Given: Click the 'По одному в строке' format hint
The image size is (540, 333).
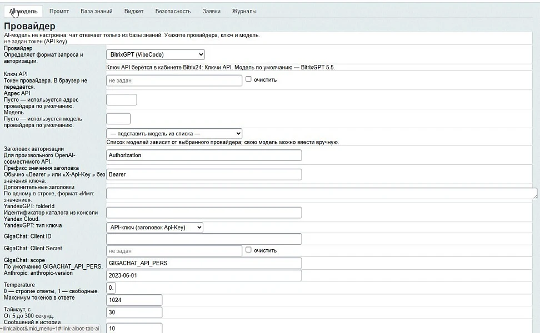Looking at the screenshot, I should point(49,196).
